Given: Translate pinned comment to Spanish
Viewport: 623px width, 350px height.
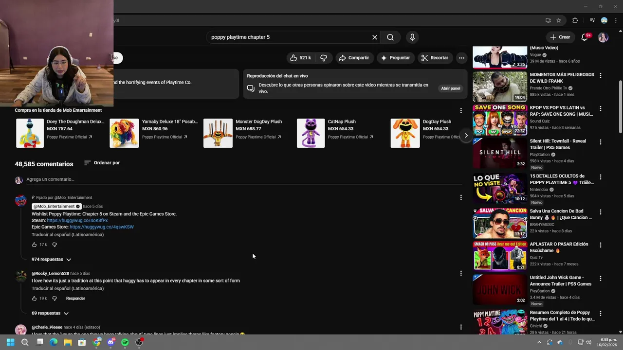Looking at the screenshot, I should 68,235.
